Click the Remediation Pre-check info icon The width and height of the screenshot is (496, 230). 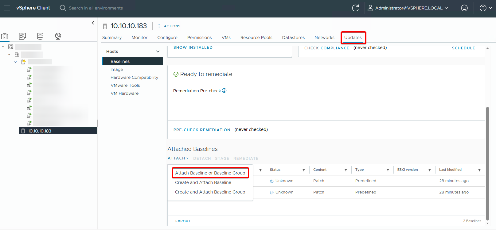tap(224, 90)
